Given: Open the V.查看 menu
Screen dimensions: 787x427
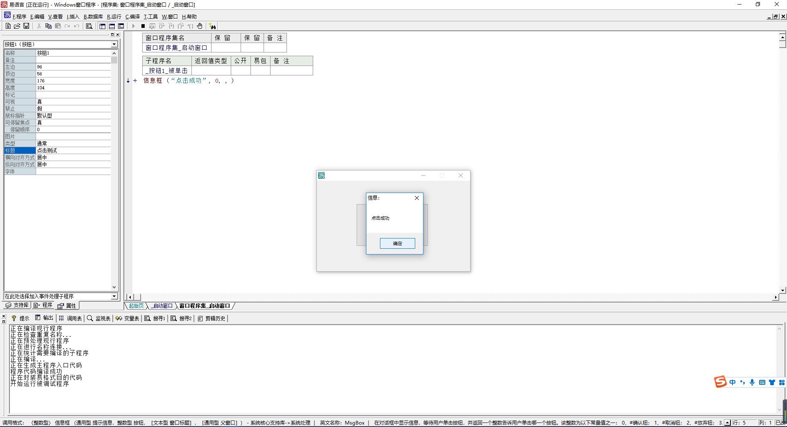Looking at the screenshot, I should tap(55, 16).
